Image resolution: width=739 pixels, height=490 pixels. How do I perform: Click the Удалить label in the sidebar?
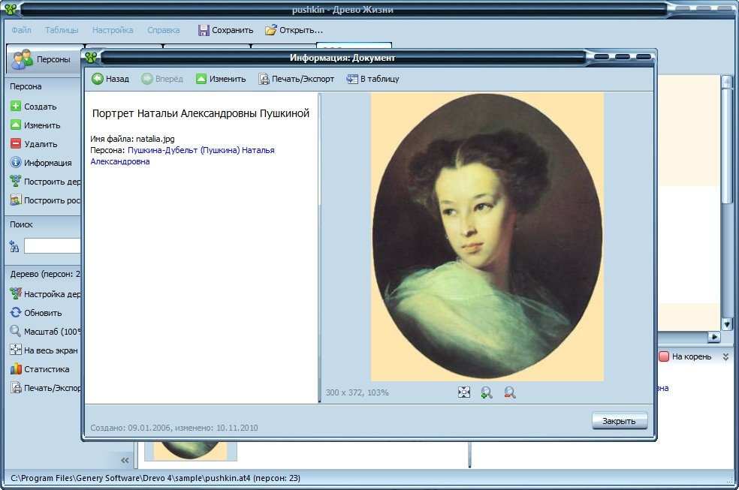[41, 144]
